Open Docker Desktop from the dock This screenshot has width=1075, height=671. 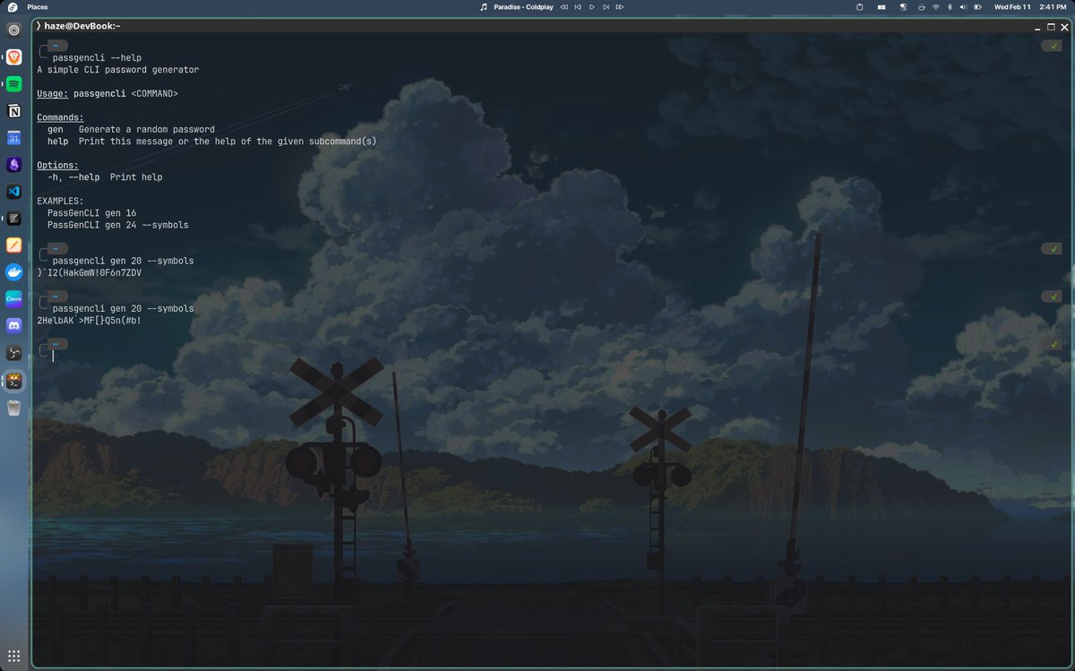tap(14, 271)
